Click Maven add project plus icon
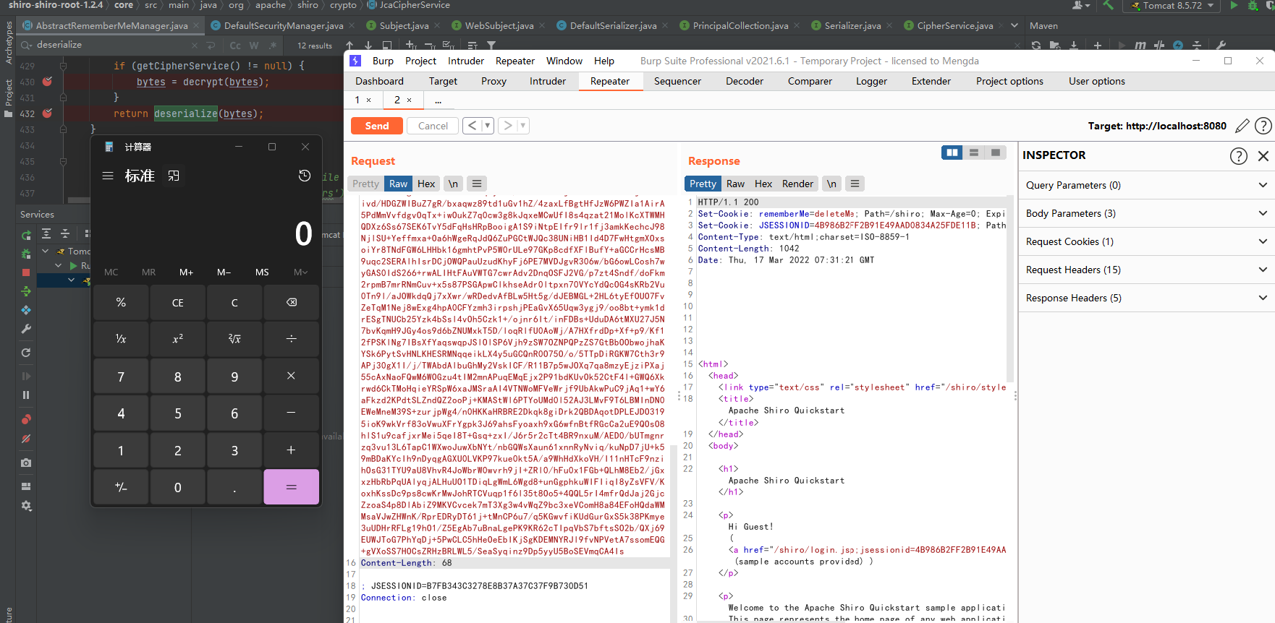Screen dimensions: 1275x623 coord(1098,45)
